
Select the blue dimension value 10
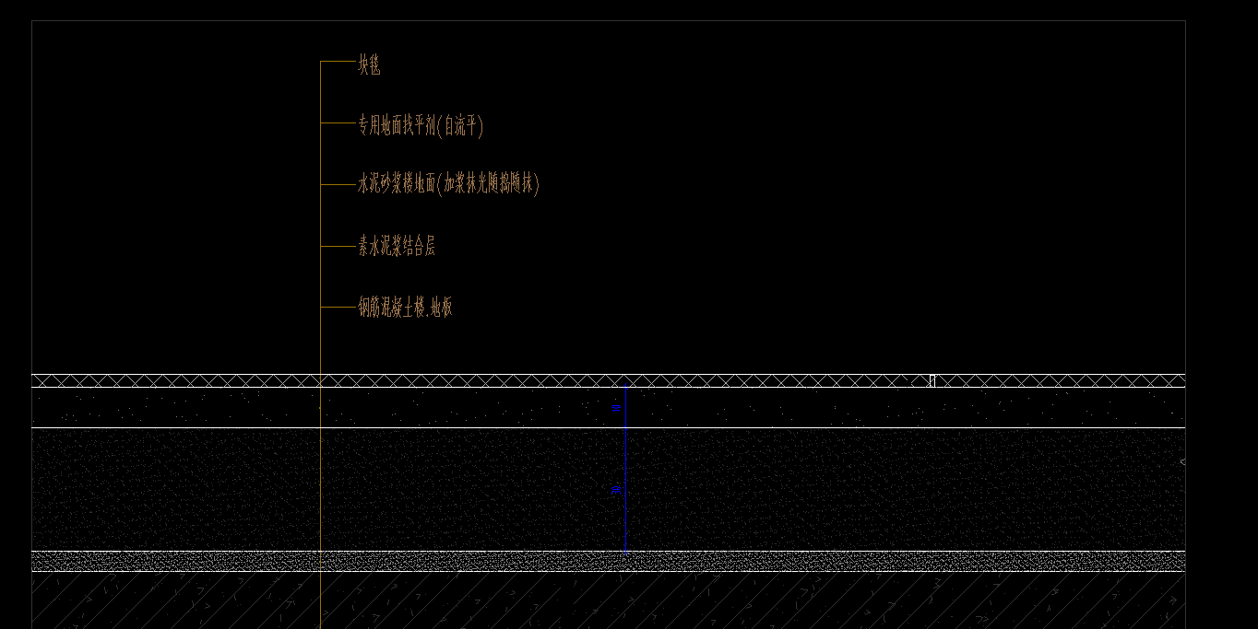[x=617, y=406]
